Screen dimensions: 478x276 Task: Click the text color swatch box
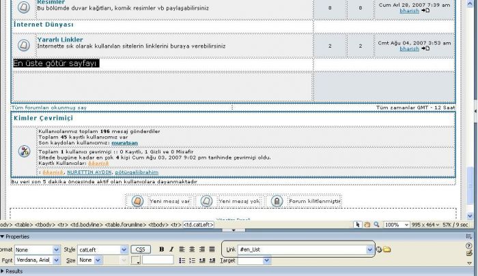point(136,260)
